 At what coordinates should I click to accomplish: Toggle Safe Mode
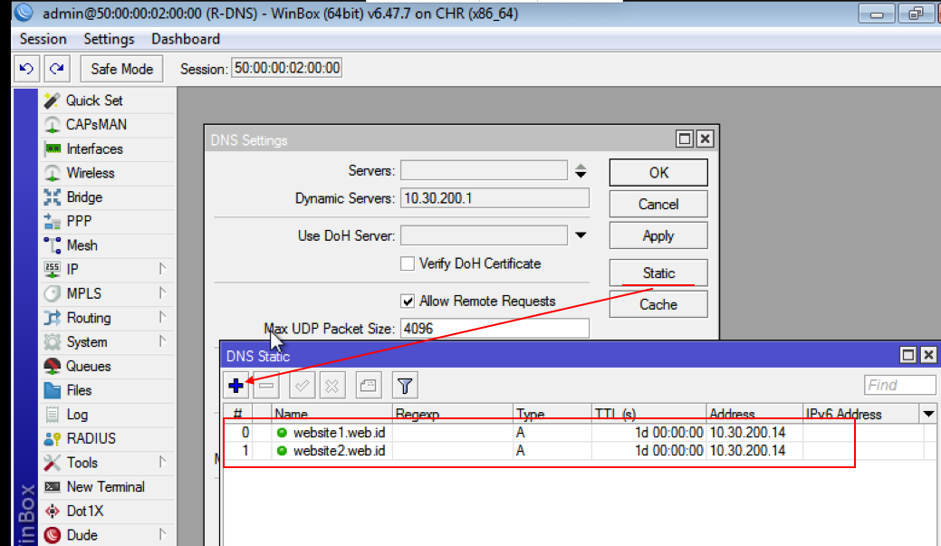coord(121,69)
